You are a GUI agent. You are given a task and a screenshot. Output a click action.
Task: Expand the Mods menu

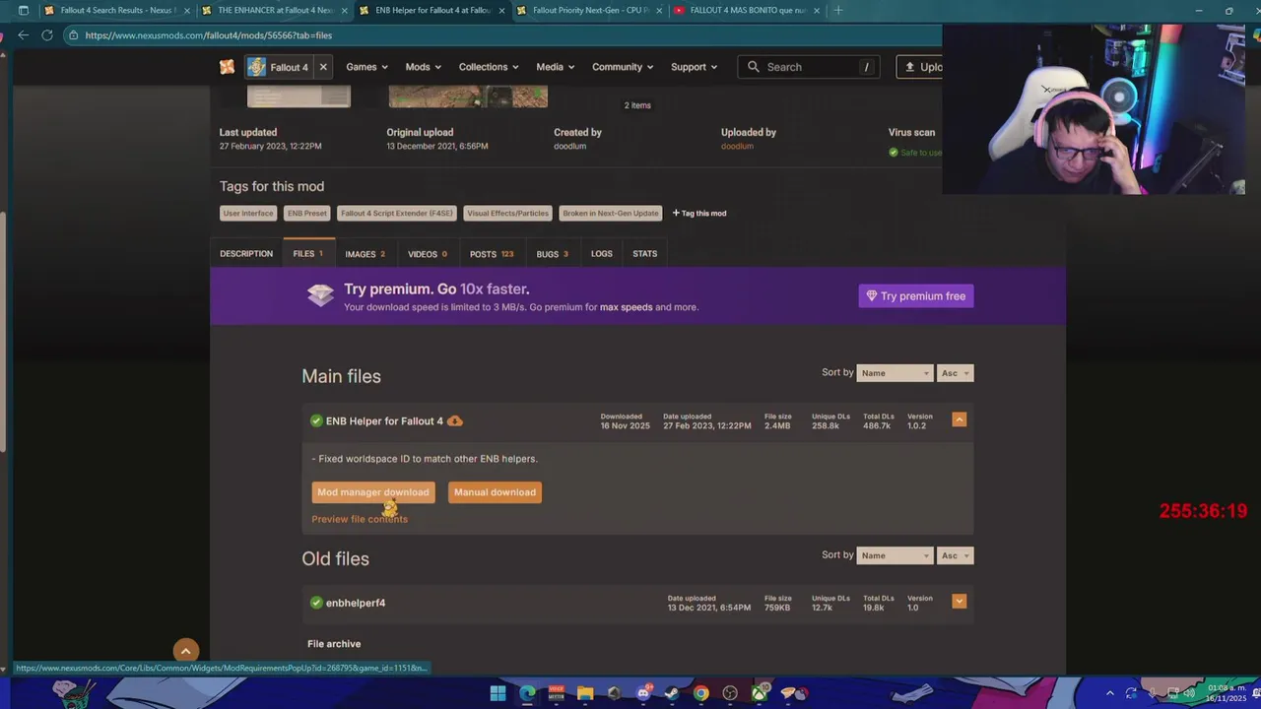423,67
